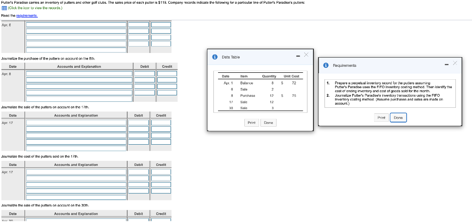
Task: Open the requirements link
Action: pyautogui.click(x=27, y=15)
